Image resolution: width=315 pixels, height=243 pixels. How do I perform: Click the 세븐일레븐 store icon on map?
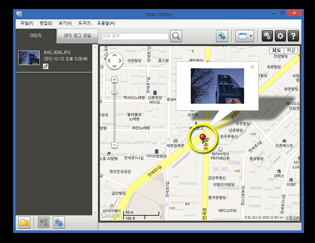175,140
